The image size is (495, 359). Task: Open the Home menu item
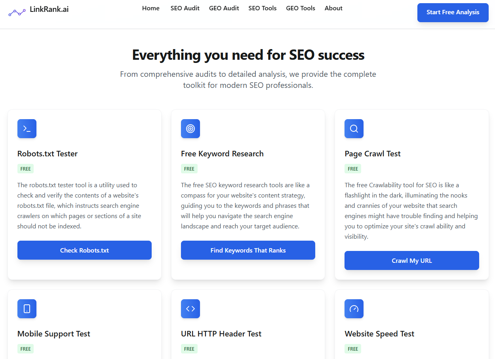pos(151,8)
